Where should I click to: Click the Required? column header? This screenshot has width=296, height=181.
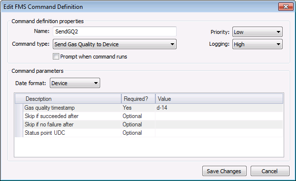tap(138, 99)
